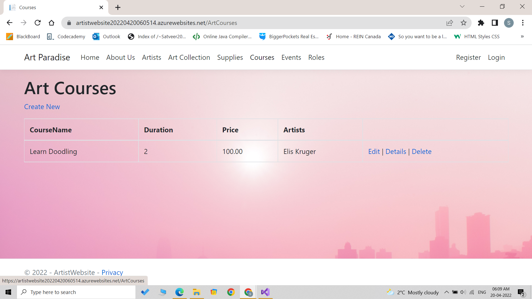Click the Duration column header
The width and height of the screenshot is (532, 299).
coord(177,130)
